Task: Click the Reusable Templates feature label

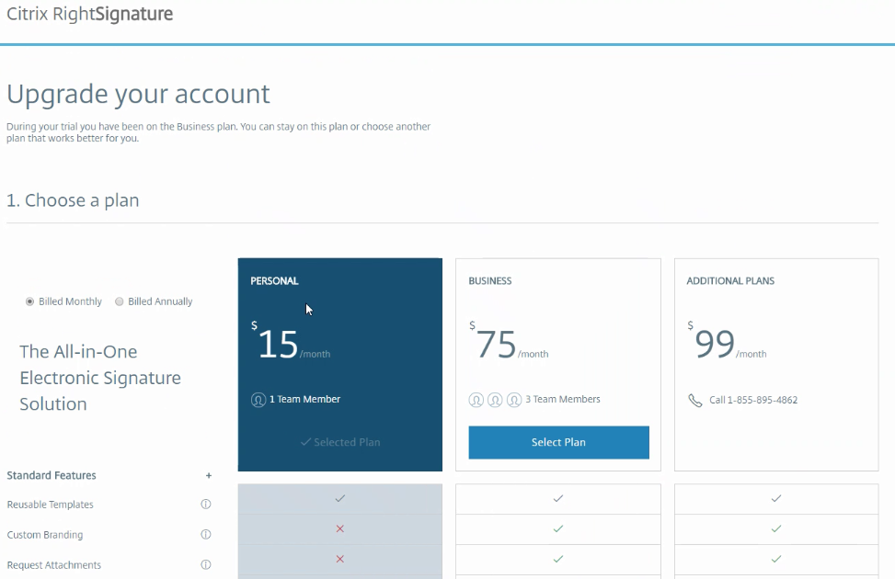Action: 51,505
